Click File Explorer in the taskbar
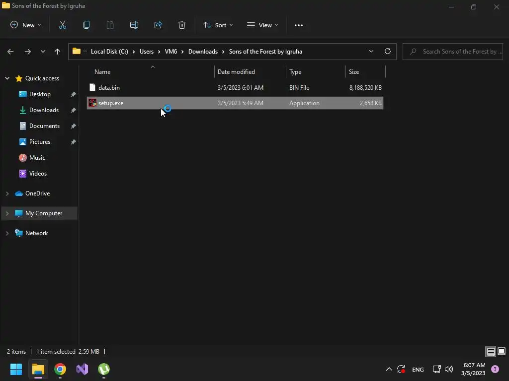This screenshot has height=381, width=509. click(x=38, y=369)
